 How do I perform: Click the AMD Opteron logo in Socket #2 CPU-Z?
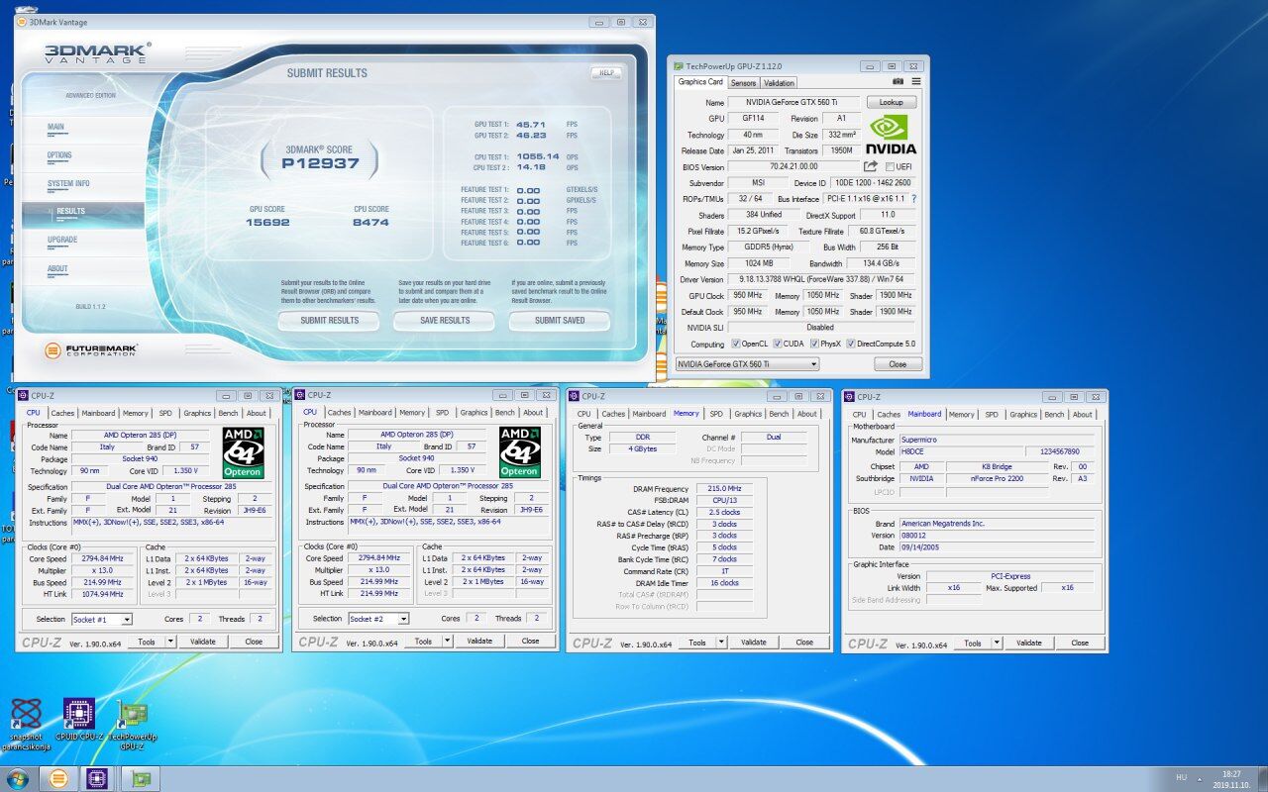(520, 452)
